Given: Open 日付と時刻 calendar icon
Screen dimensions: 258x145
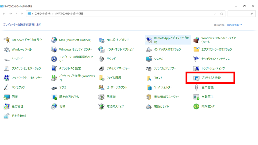Looking at the screenshot, I should tap(6, 116).
